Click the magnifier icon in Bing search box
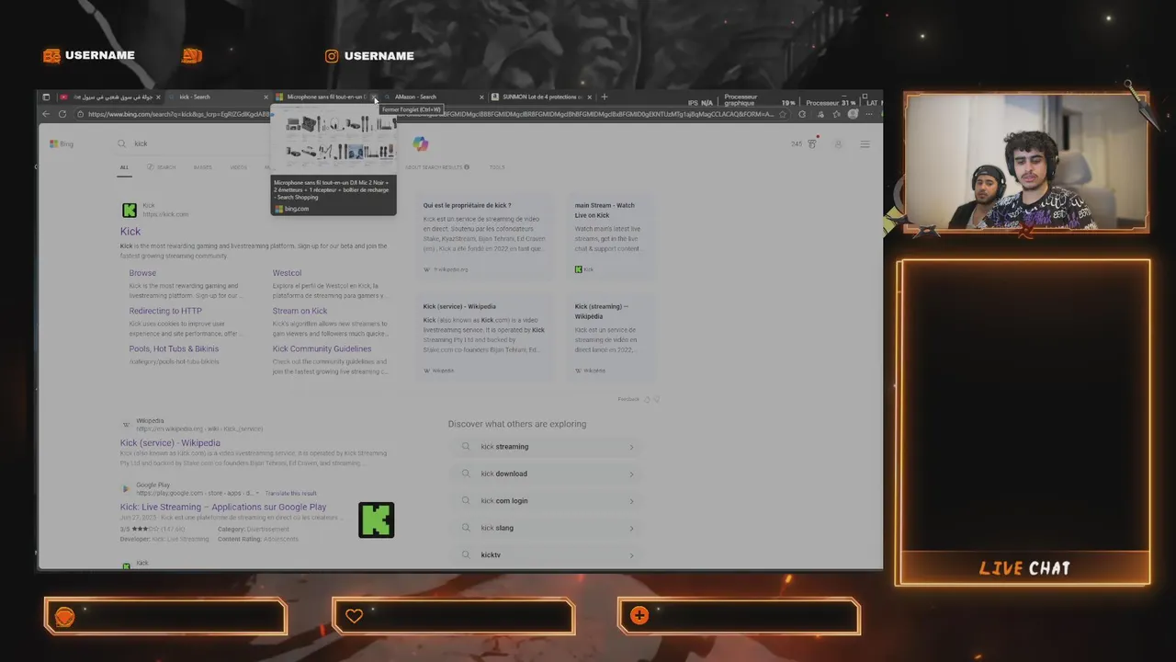This screenshot has height=662, width=1176. click(121, 143)
